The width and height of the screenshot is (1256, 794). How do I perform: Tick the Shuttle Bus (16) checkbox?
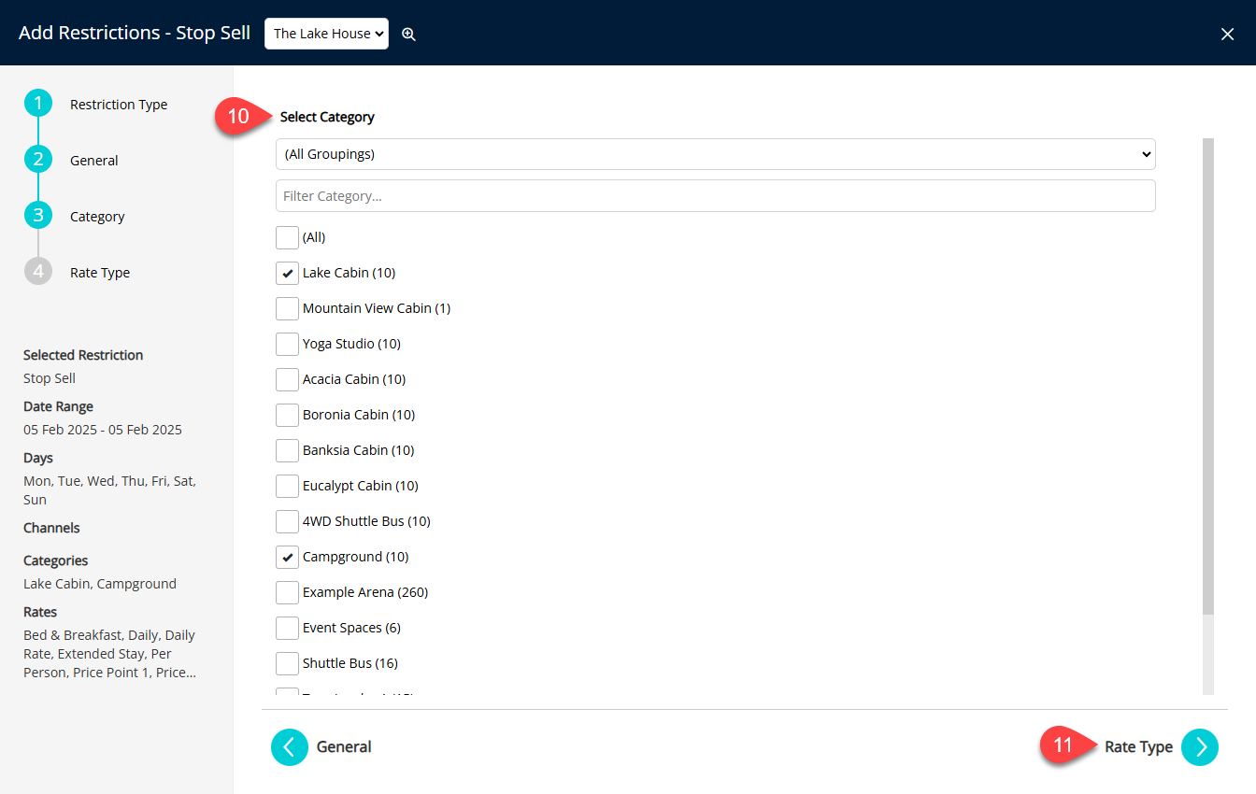(x=287, y=663)
